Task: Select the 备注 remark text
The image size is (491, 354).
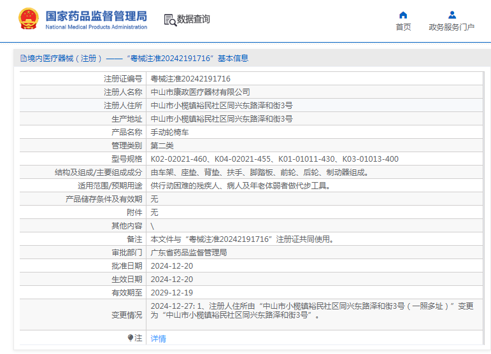Action: (243, 239)
